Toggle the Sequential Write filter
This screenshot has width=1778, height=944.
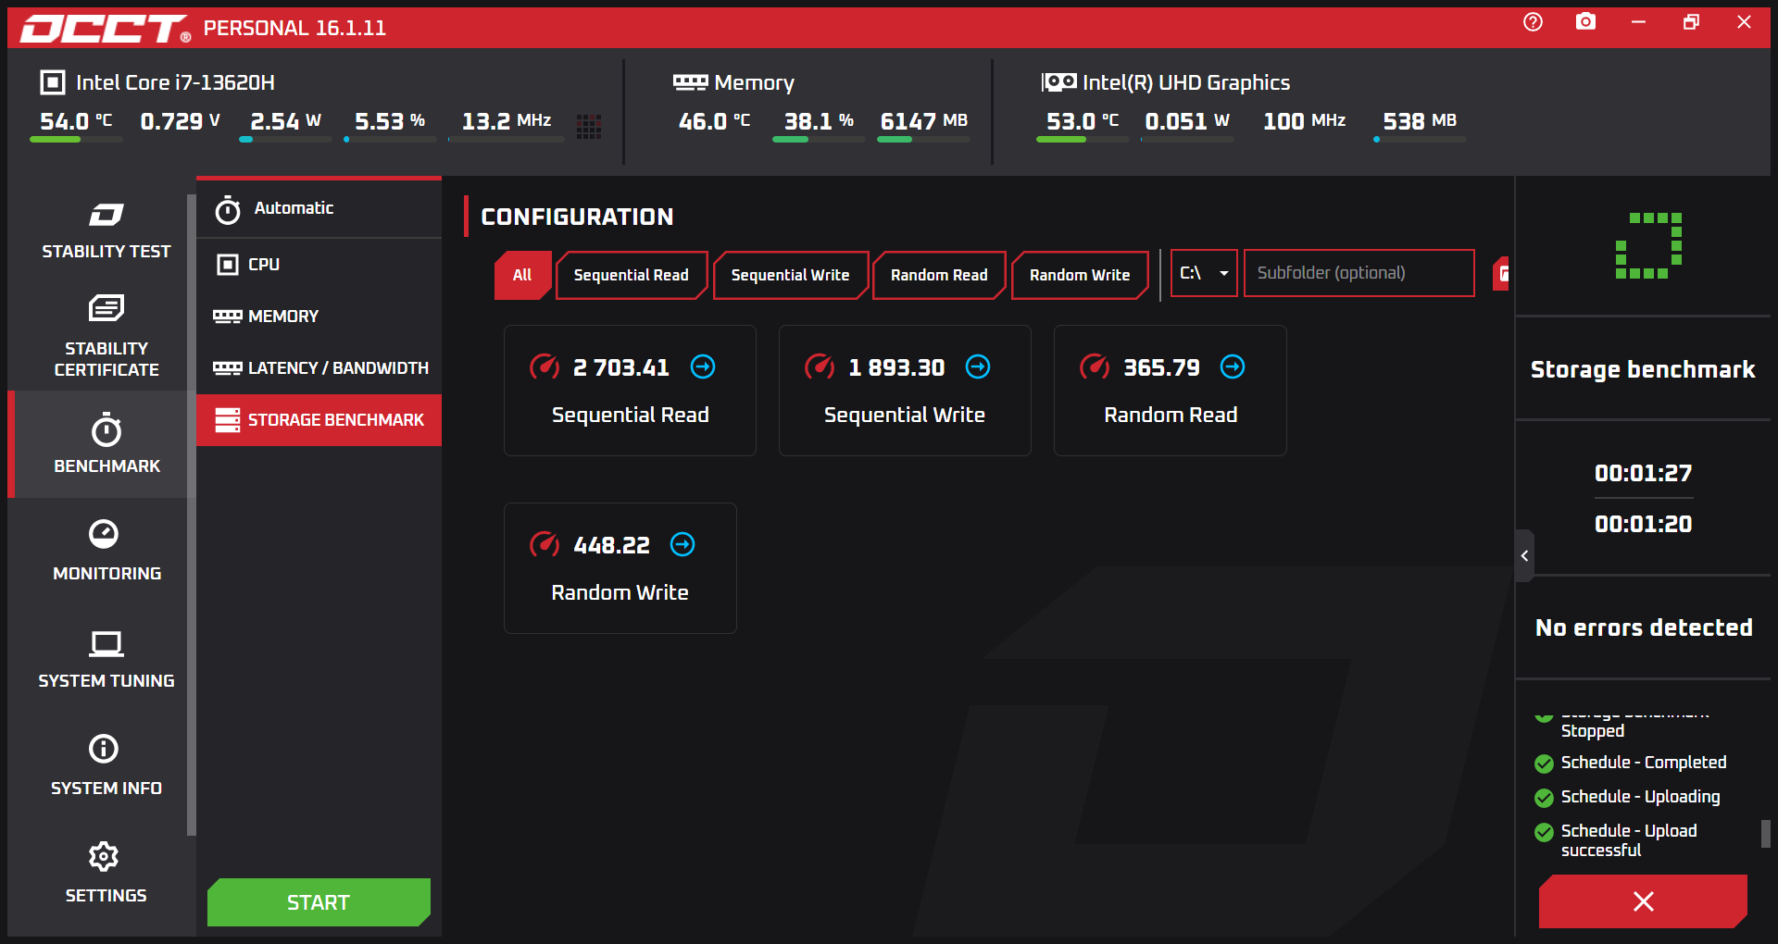click(791, 275)
